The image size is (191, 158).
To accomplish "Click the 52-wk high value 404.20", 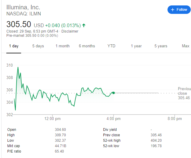I will tap(156, 141).
